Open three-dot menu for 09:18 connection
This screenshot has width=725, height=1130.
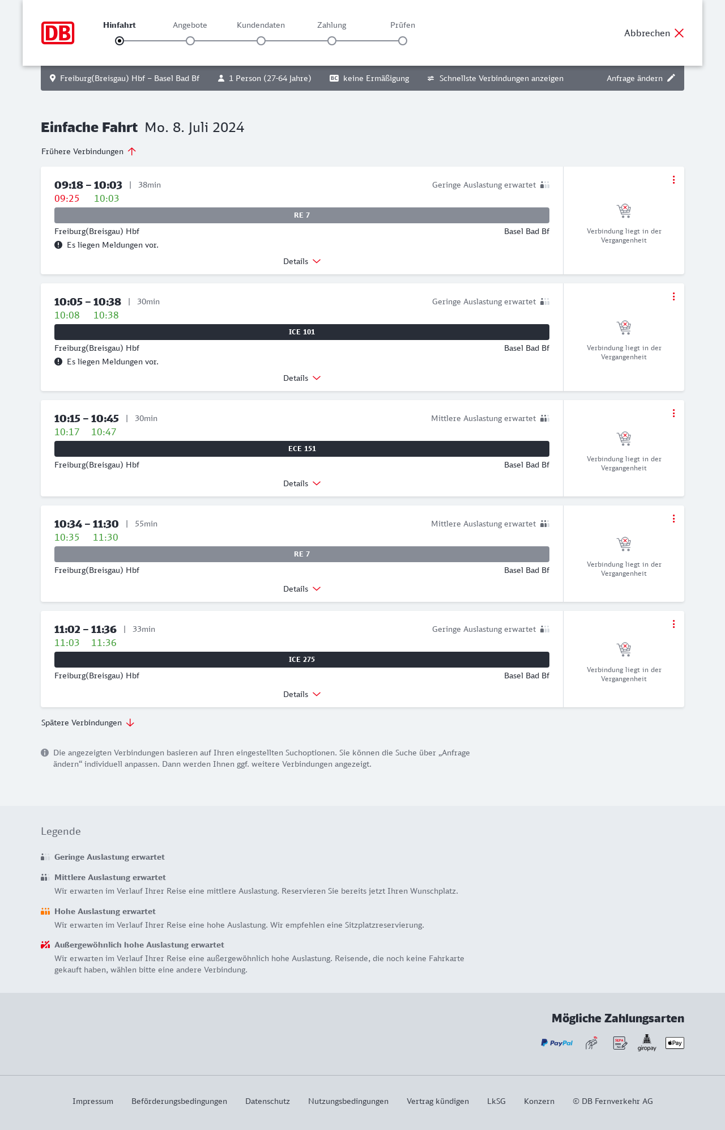673,180
